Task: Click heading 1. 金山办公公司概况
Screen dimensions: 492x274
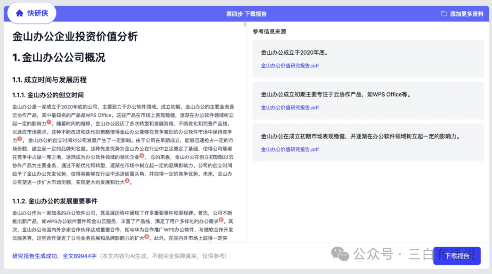Action: pos(59,57)
